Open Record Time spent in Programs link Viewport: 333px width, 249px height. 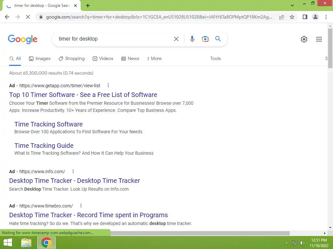[88, 215]
